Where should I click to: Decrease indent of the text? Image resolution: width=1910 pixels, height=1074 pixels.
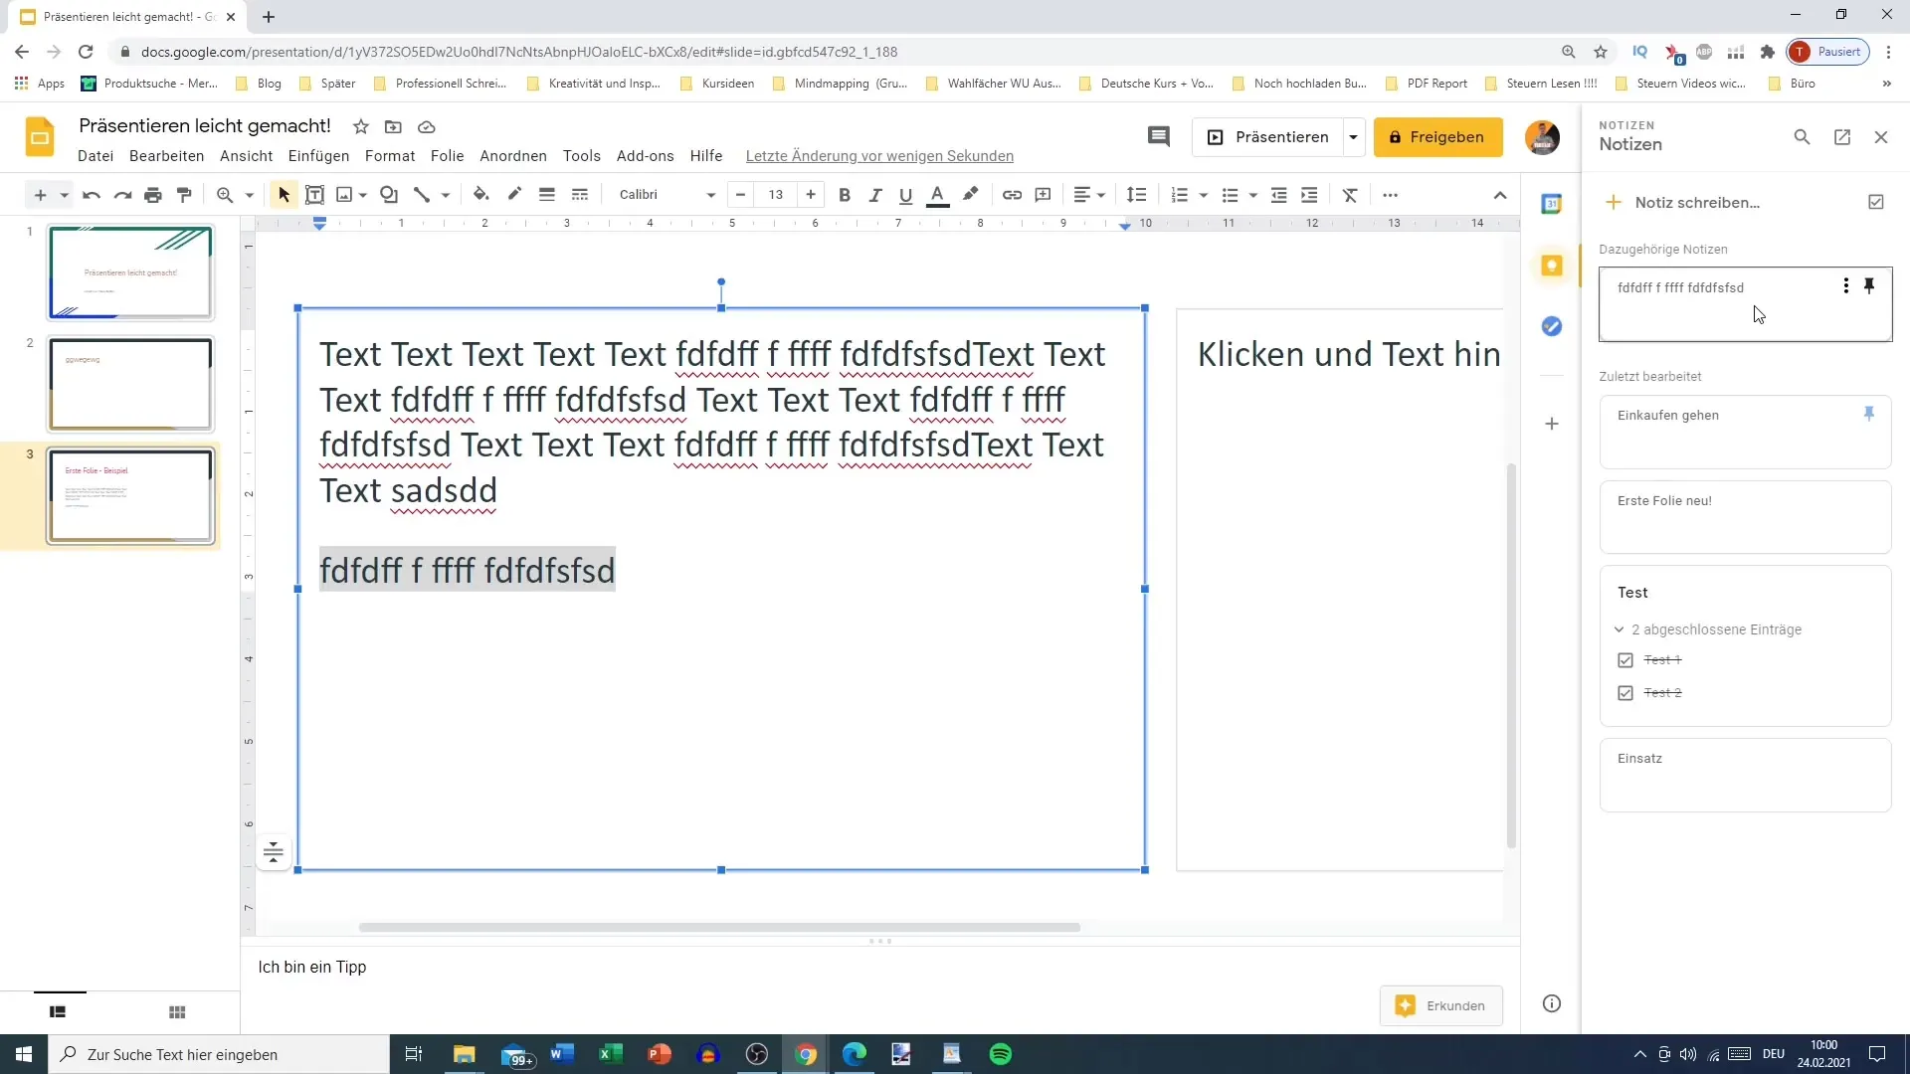[1279, 195]
